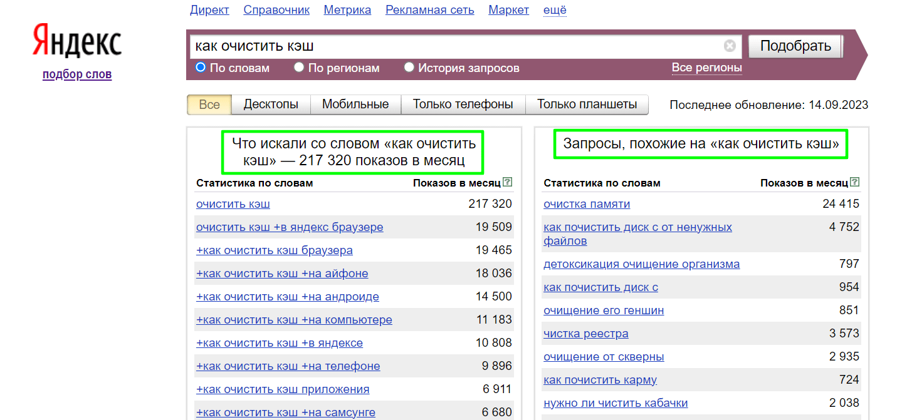Open the «Все регионы» region selector

[x=706, y=68]
